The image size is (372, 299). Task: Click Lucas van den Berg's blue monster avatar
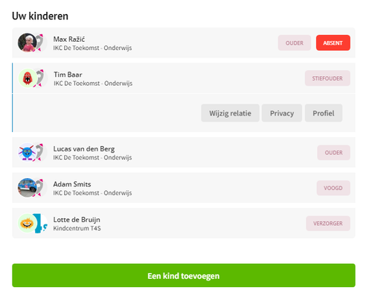click(x=27, y=152)
